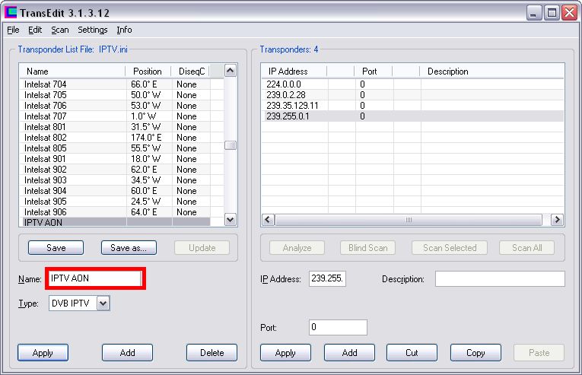Click satellite list scroll up arrow
The height and width of the screenshot is (375, 582).
tap(230, 71)
